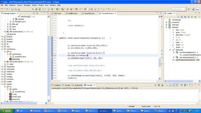Image resolution: width=201 pixels, height=113 pixels.
Task: Expand mywin010.java in Package Explorer
Action: [x=11, y=56]
